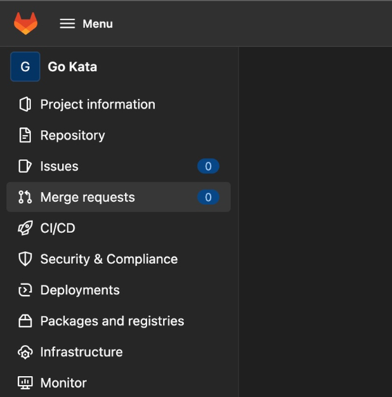Open the Go Kata project name link
Screen dimensions: 392x397
click(72, 67)
